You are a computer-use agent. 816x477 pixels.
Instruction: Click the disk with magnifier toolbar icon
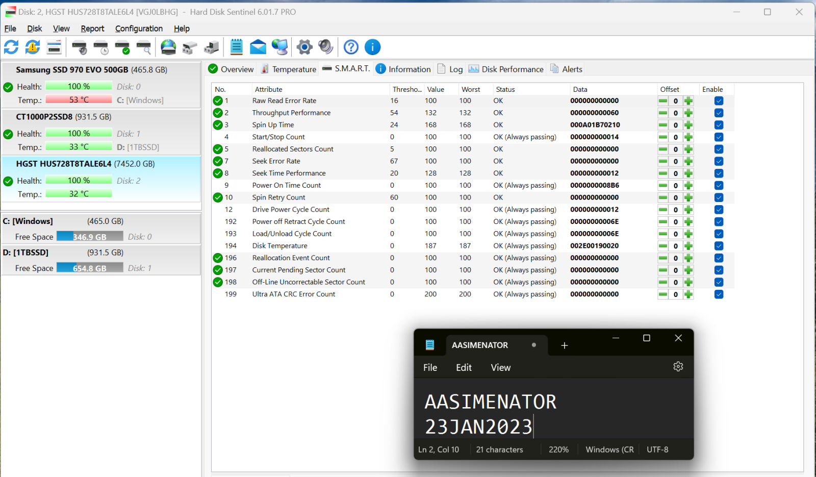[144, 47]
